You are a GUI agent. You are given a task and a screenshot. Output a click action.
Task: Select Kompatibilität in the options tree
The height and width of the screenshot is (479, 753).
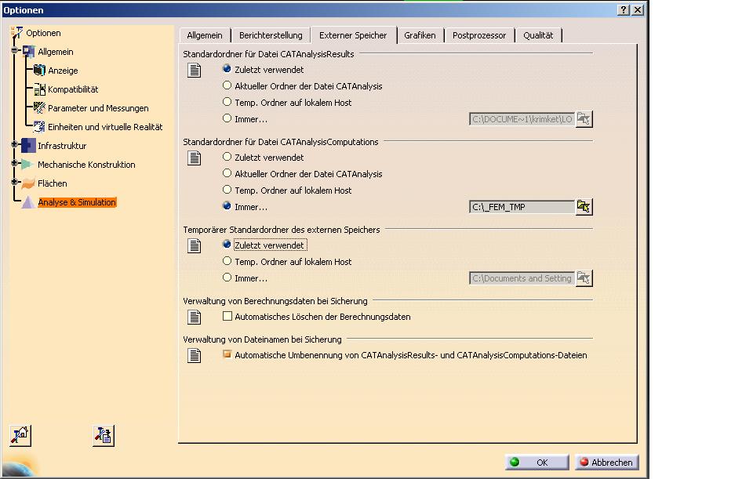[x=73, y=89]
